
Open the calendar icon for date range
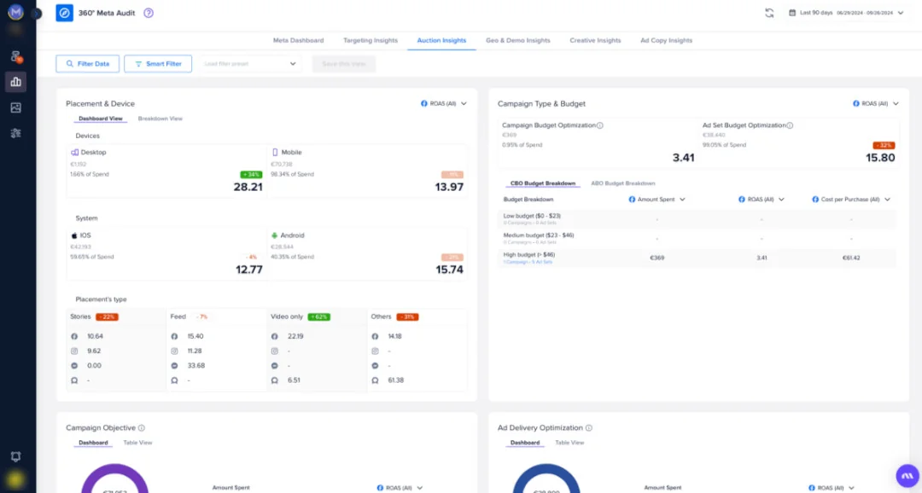(x=792, y=13)
